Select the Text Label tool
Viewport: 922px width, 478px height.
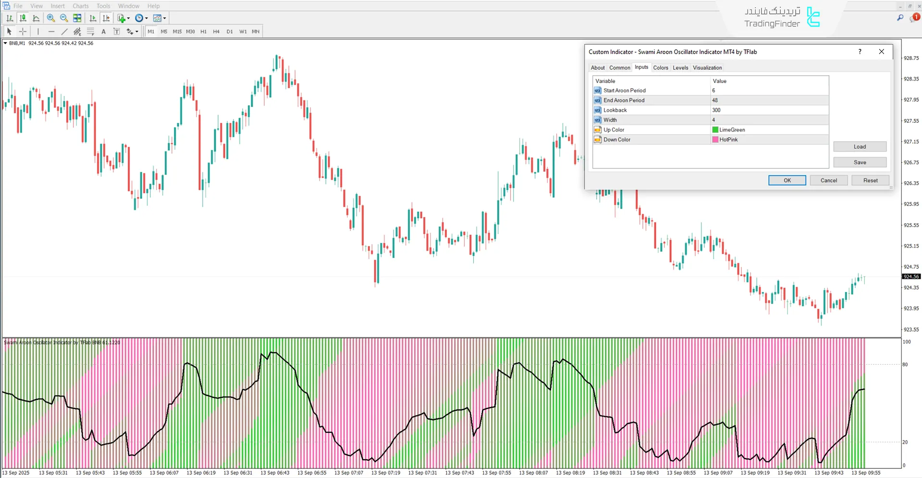(x=116, y=32)
